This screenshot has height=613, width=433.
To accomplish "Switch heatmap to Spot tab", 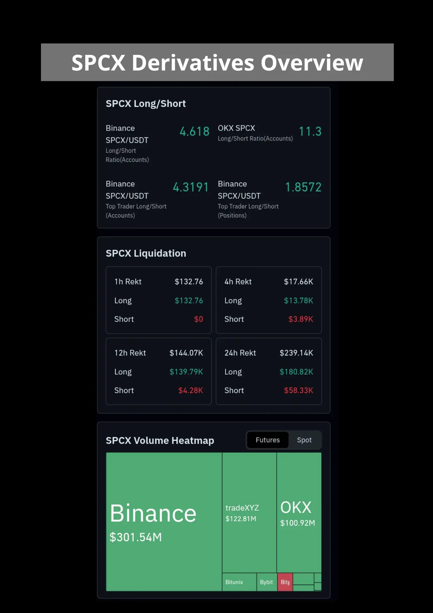I will point(304,440).
